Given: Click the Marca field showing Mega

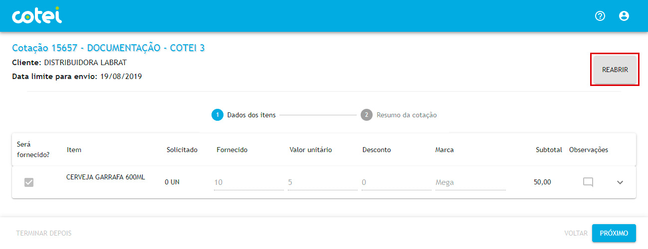Looking at the screenshot, I should tap(470, 182).
